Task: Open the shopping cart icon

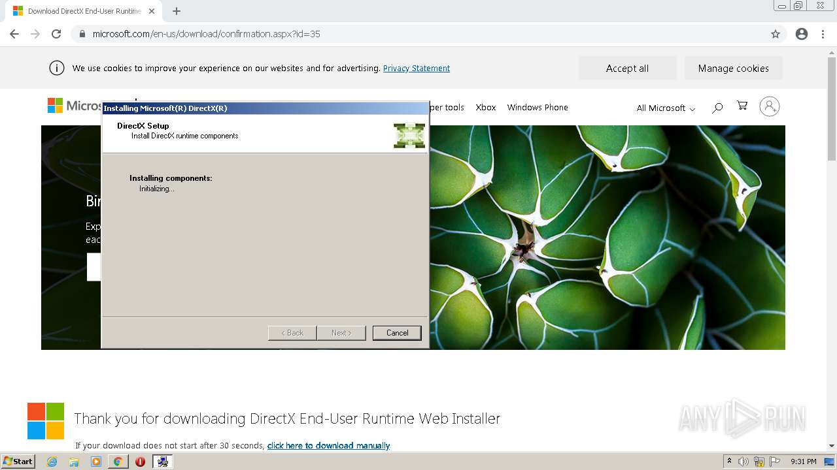Action: click(742, 106)
